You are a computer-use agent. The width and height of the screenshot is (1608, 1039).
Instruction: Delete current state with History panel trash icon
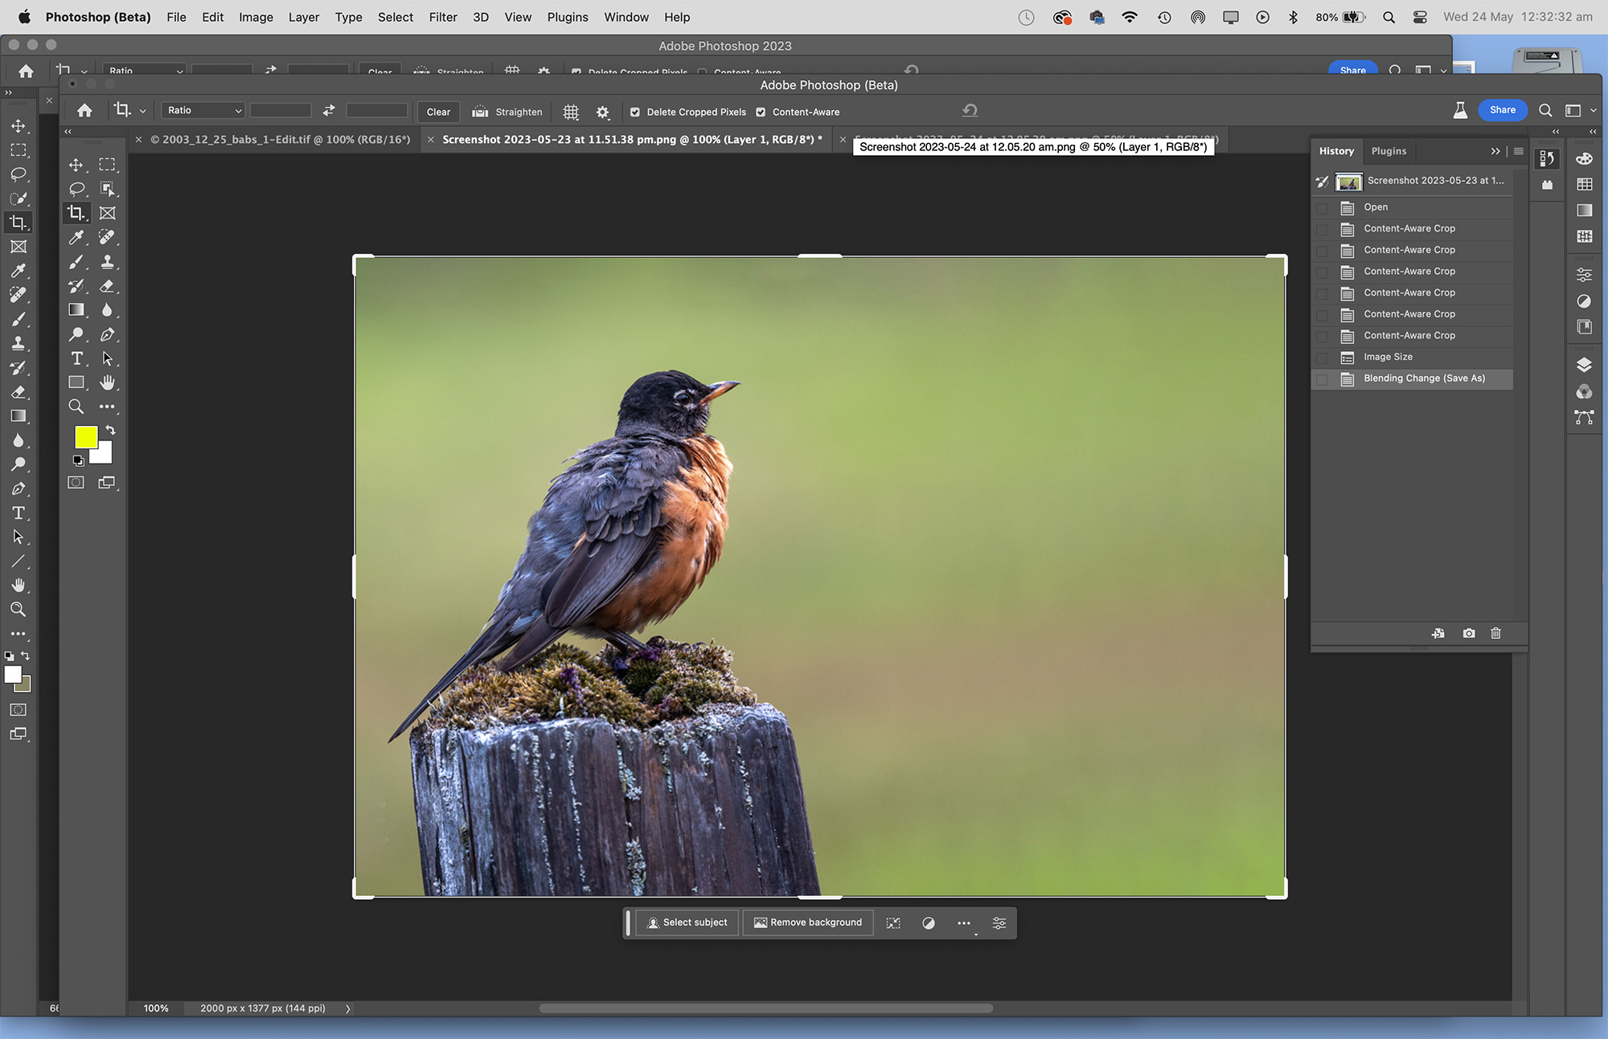[x=1495, y=633]
